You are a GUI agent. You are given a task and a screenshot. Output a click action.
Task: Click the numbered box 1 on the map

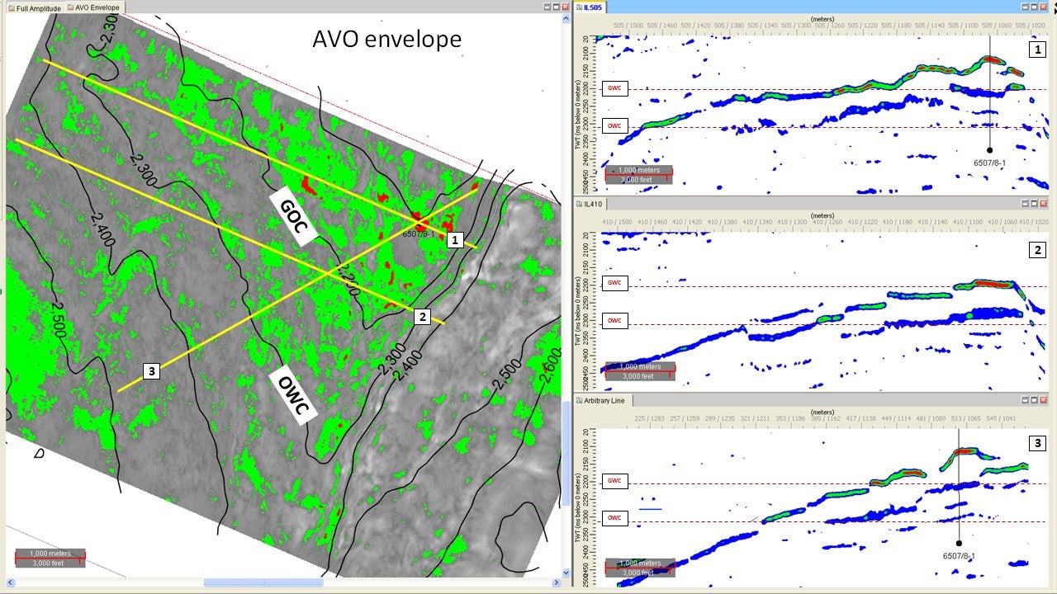[x=453, y=240]
